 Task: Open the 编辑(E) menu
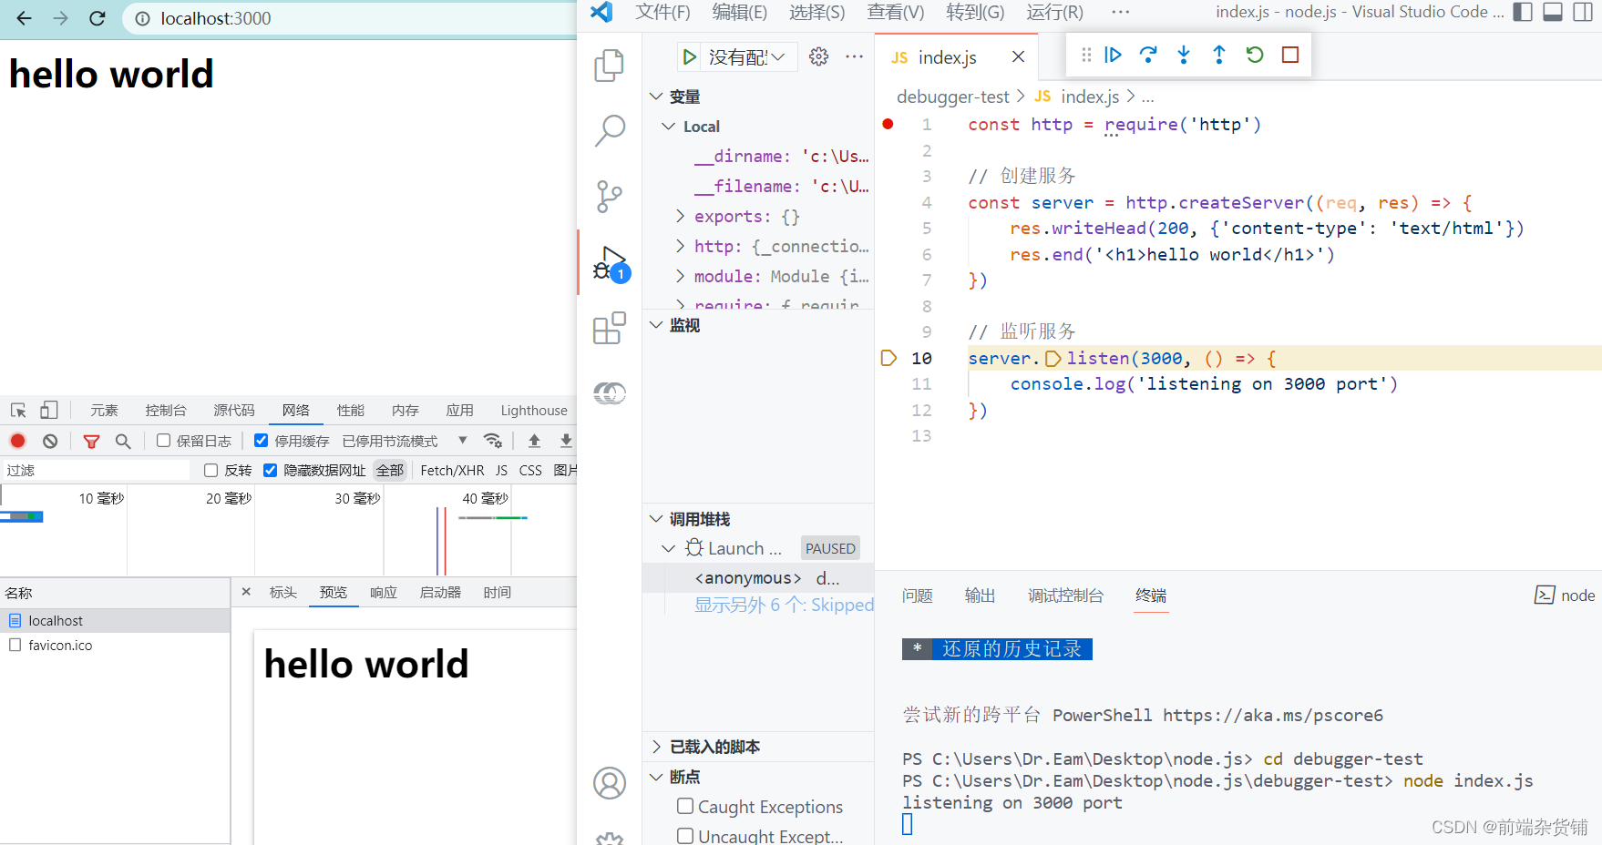coord(739,12)
